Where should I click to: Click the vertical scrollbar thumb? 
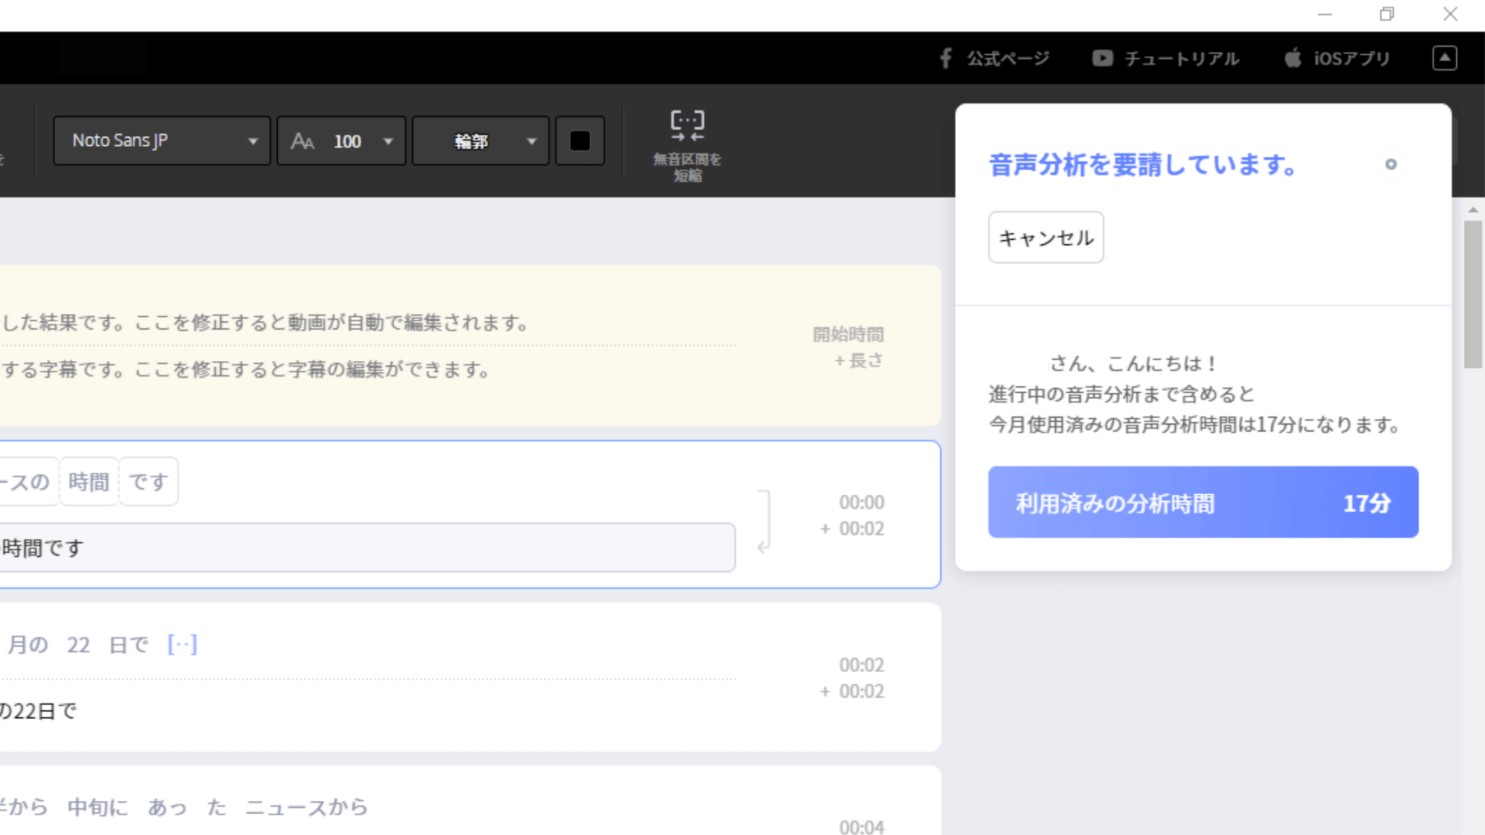click(x=1472, y=294)
